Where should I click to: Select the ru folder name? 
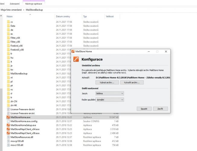[x=12, y=90]
